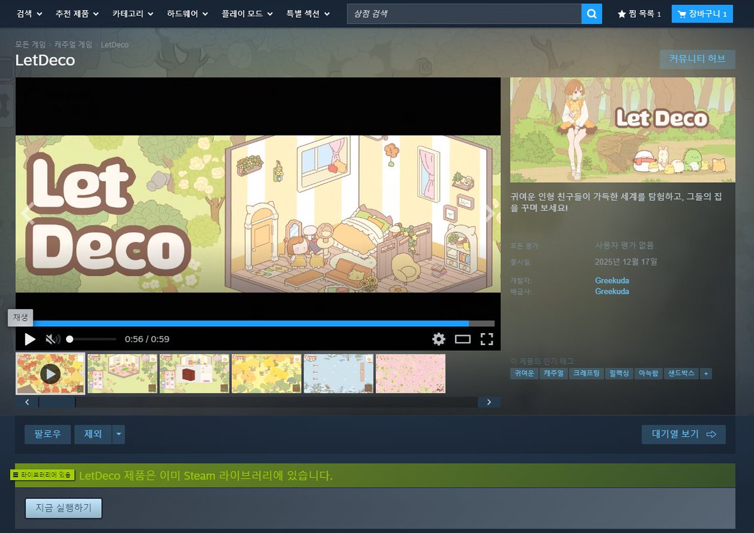
Task: Click the thumbnail strip right scroll arrow
Action: click(489, 402)
